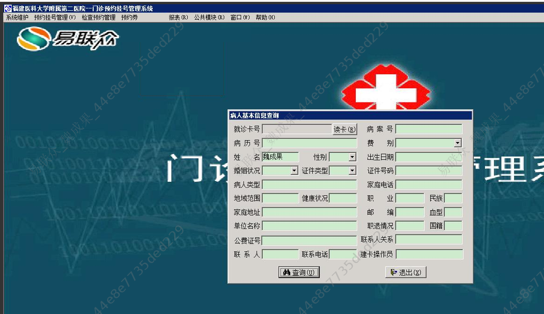Focus the 病历号 input field
The width and height of the screenshot is (544, 314).
tap(309, 143)
